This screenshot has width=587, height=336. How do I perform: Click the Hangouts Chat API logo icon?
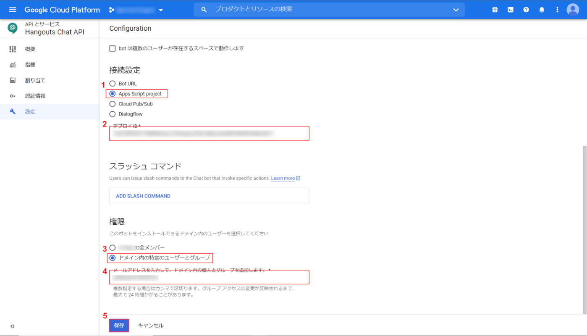(13, 28)
